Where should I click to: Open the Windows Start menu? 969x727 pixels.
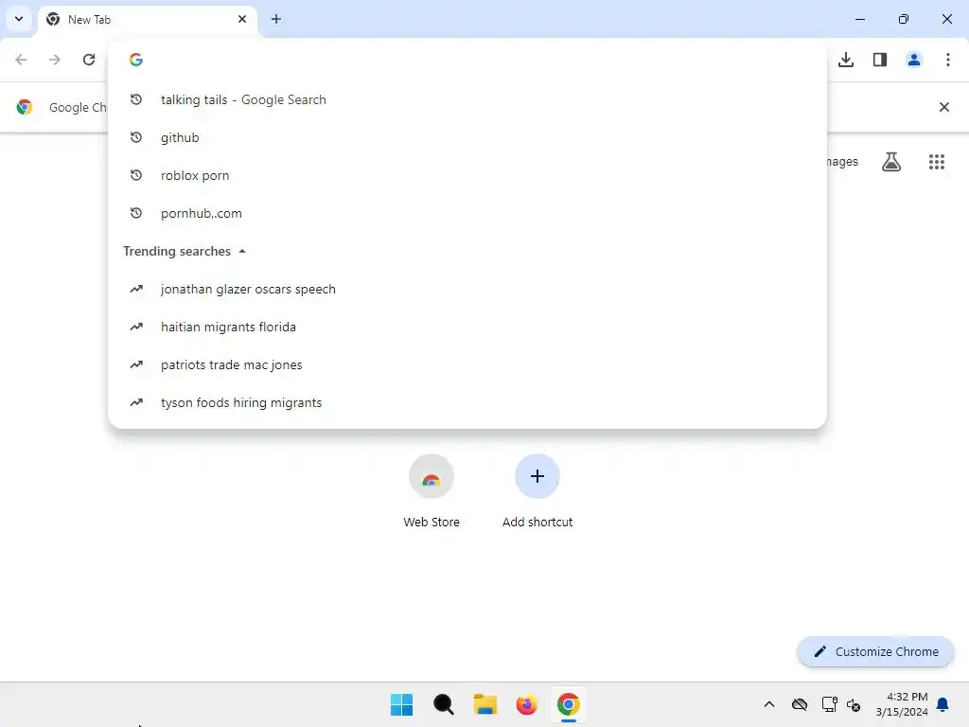[x=401, y=704]
